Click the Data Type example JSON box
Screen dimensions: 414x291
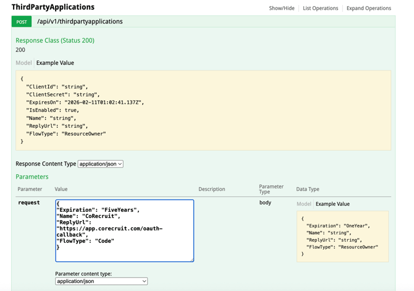click(342, 236)
